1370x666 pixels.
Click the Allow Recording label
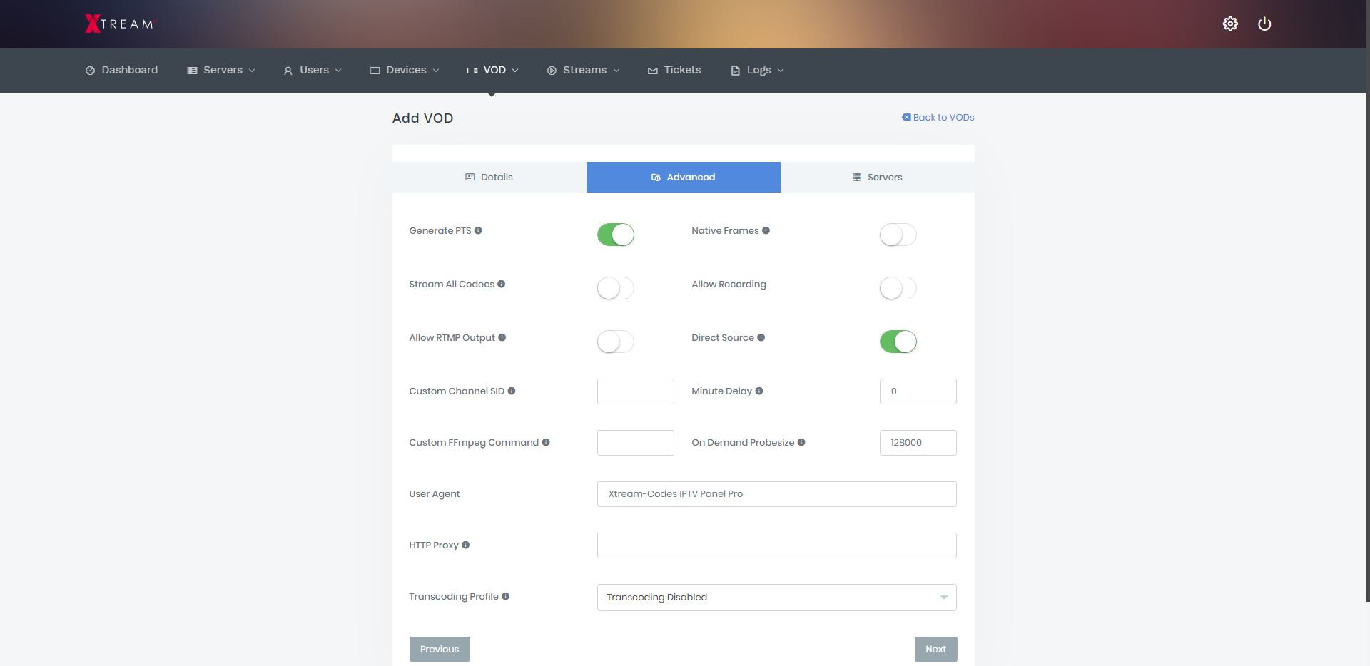[x=729, y=284]
